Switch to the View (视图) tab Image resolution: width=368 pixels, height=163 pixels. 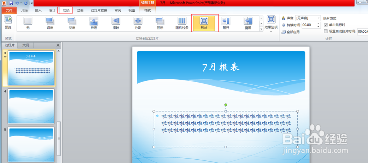coord(132,10)
